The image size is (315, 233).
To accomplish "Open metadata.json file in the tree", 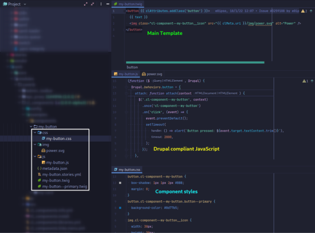I will click(x=55, y=168).
